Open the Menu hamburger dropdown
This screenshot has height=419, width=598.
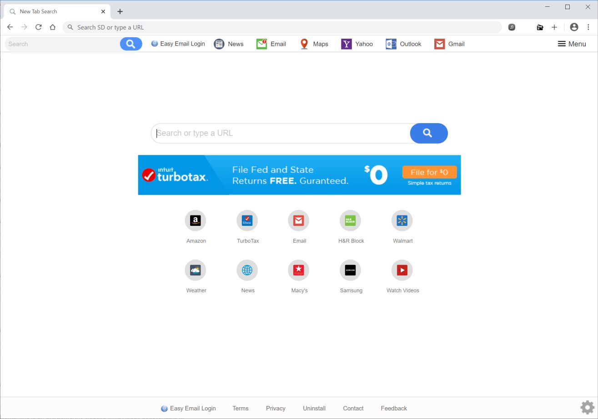[x=572, y=44]
